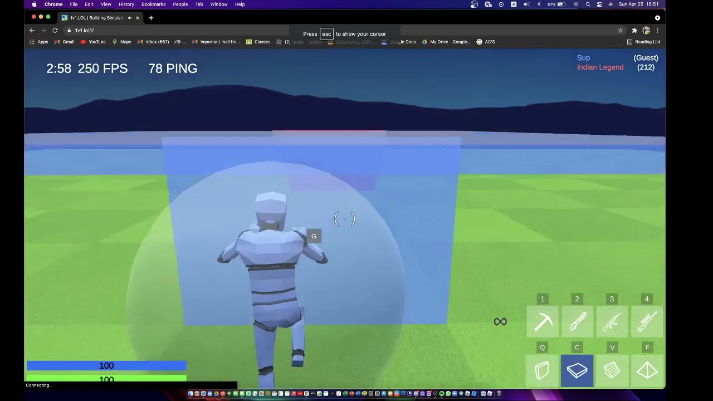713x401 pixels.
Task: Bookmark this page with the star icon
Action: pyautogui.click(x=620, y=31)
